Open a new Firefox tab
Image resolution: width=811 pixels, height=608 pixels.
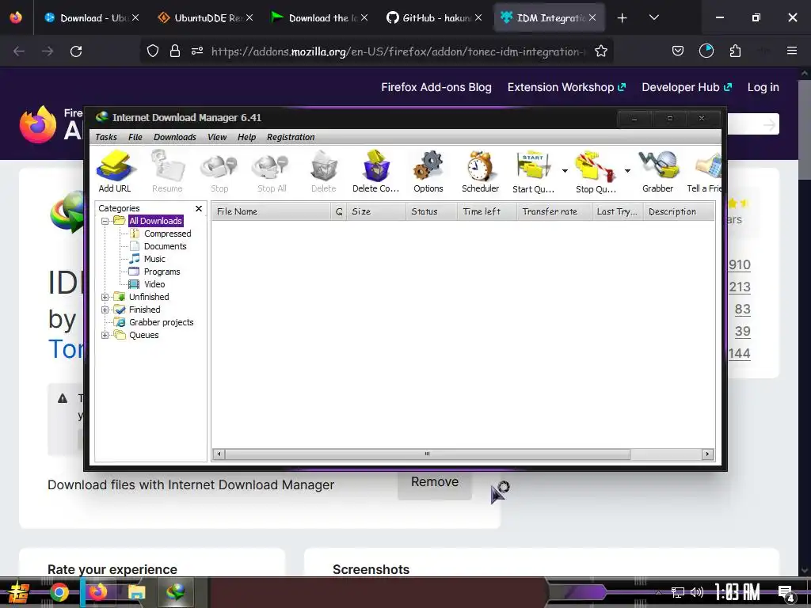[622, 18]
